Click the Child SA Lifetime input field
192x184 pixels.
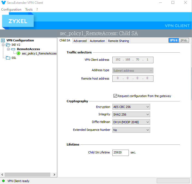pos(121,153)
